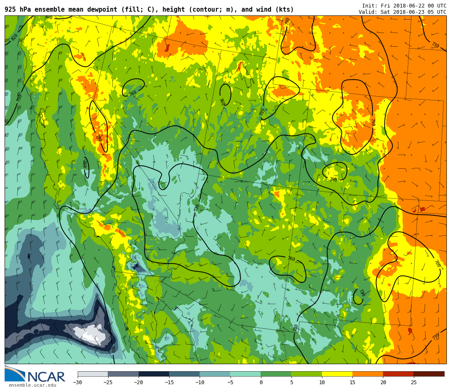Open the ensemble.ucar.edu link text
The image size is (451, 390).
pyautogui.click(x=32, y=385)
